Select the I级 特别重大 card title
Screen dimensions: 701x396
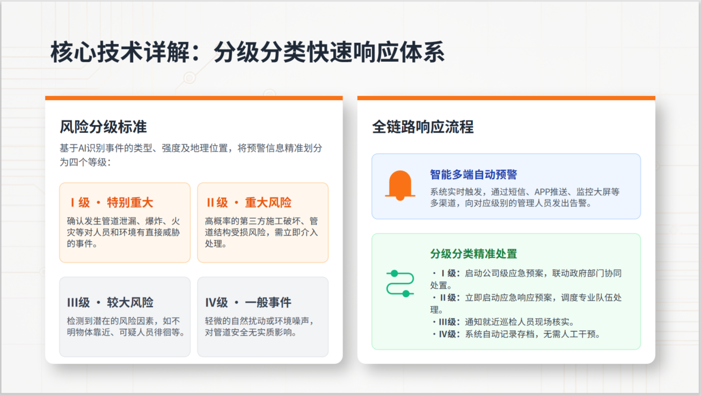(111, 203)
